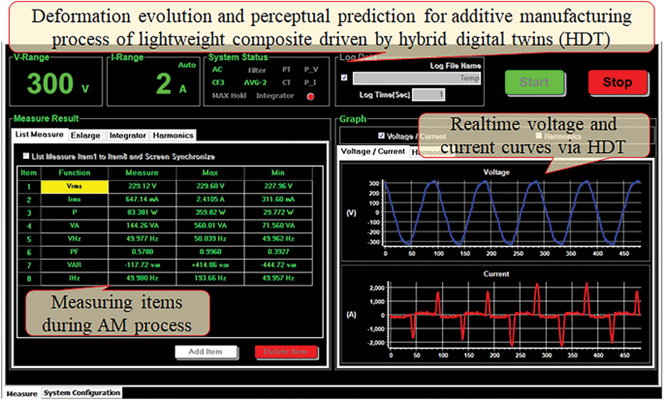Click the Function column header
The width and height of the screenshot is (664, 401).
[74, 172]
